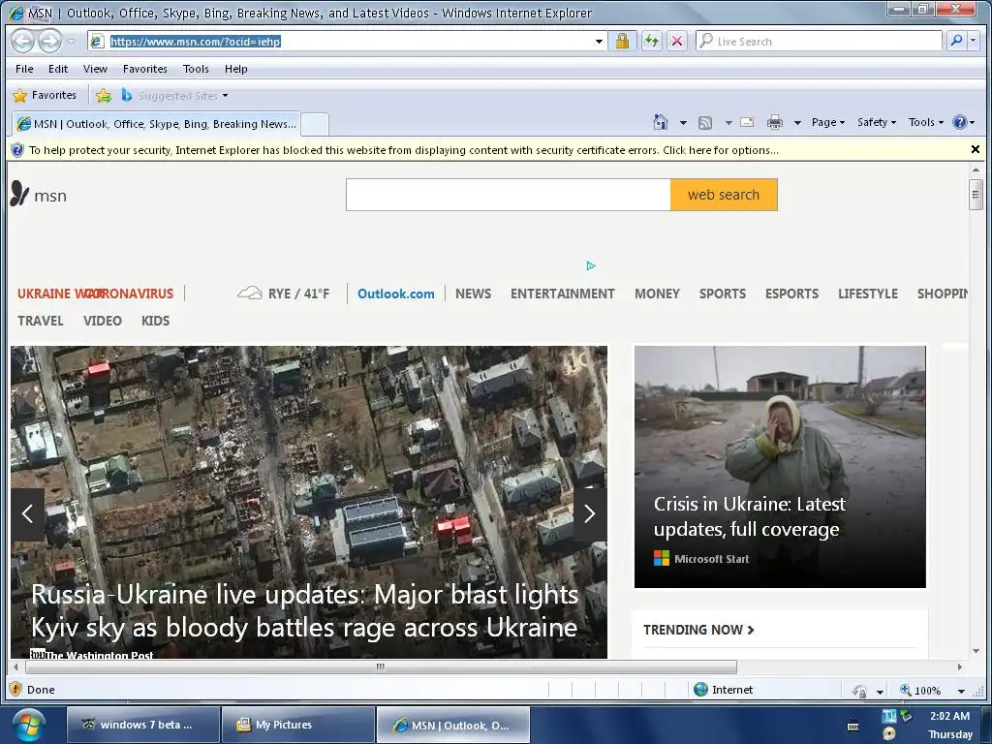Image resolution: width=992 pixels, height=744 pixels.
Task: Open the Tools menu in menu bar
Action: tap(196, 69)
